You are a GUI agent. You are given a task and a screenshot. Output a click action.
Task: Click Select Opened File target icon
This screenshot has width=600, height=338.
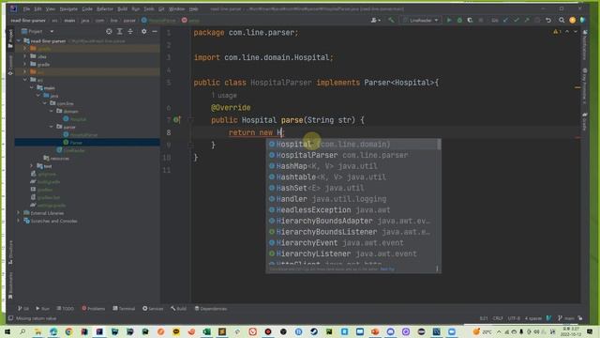[x=109, y=31]
